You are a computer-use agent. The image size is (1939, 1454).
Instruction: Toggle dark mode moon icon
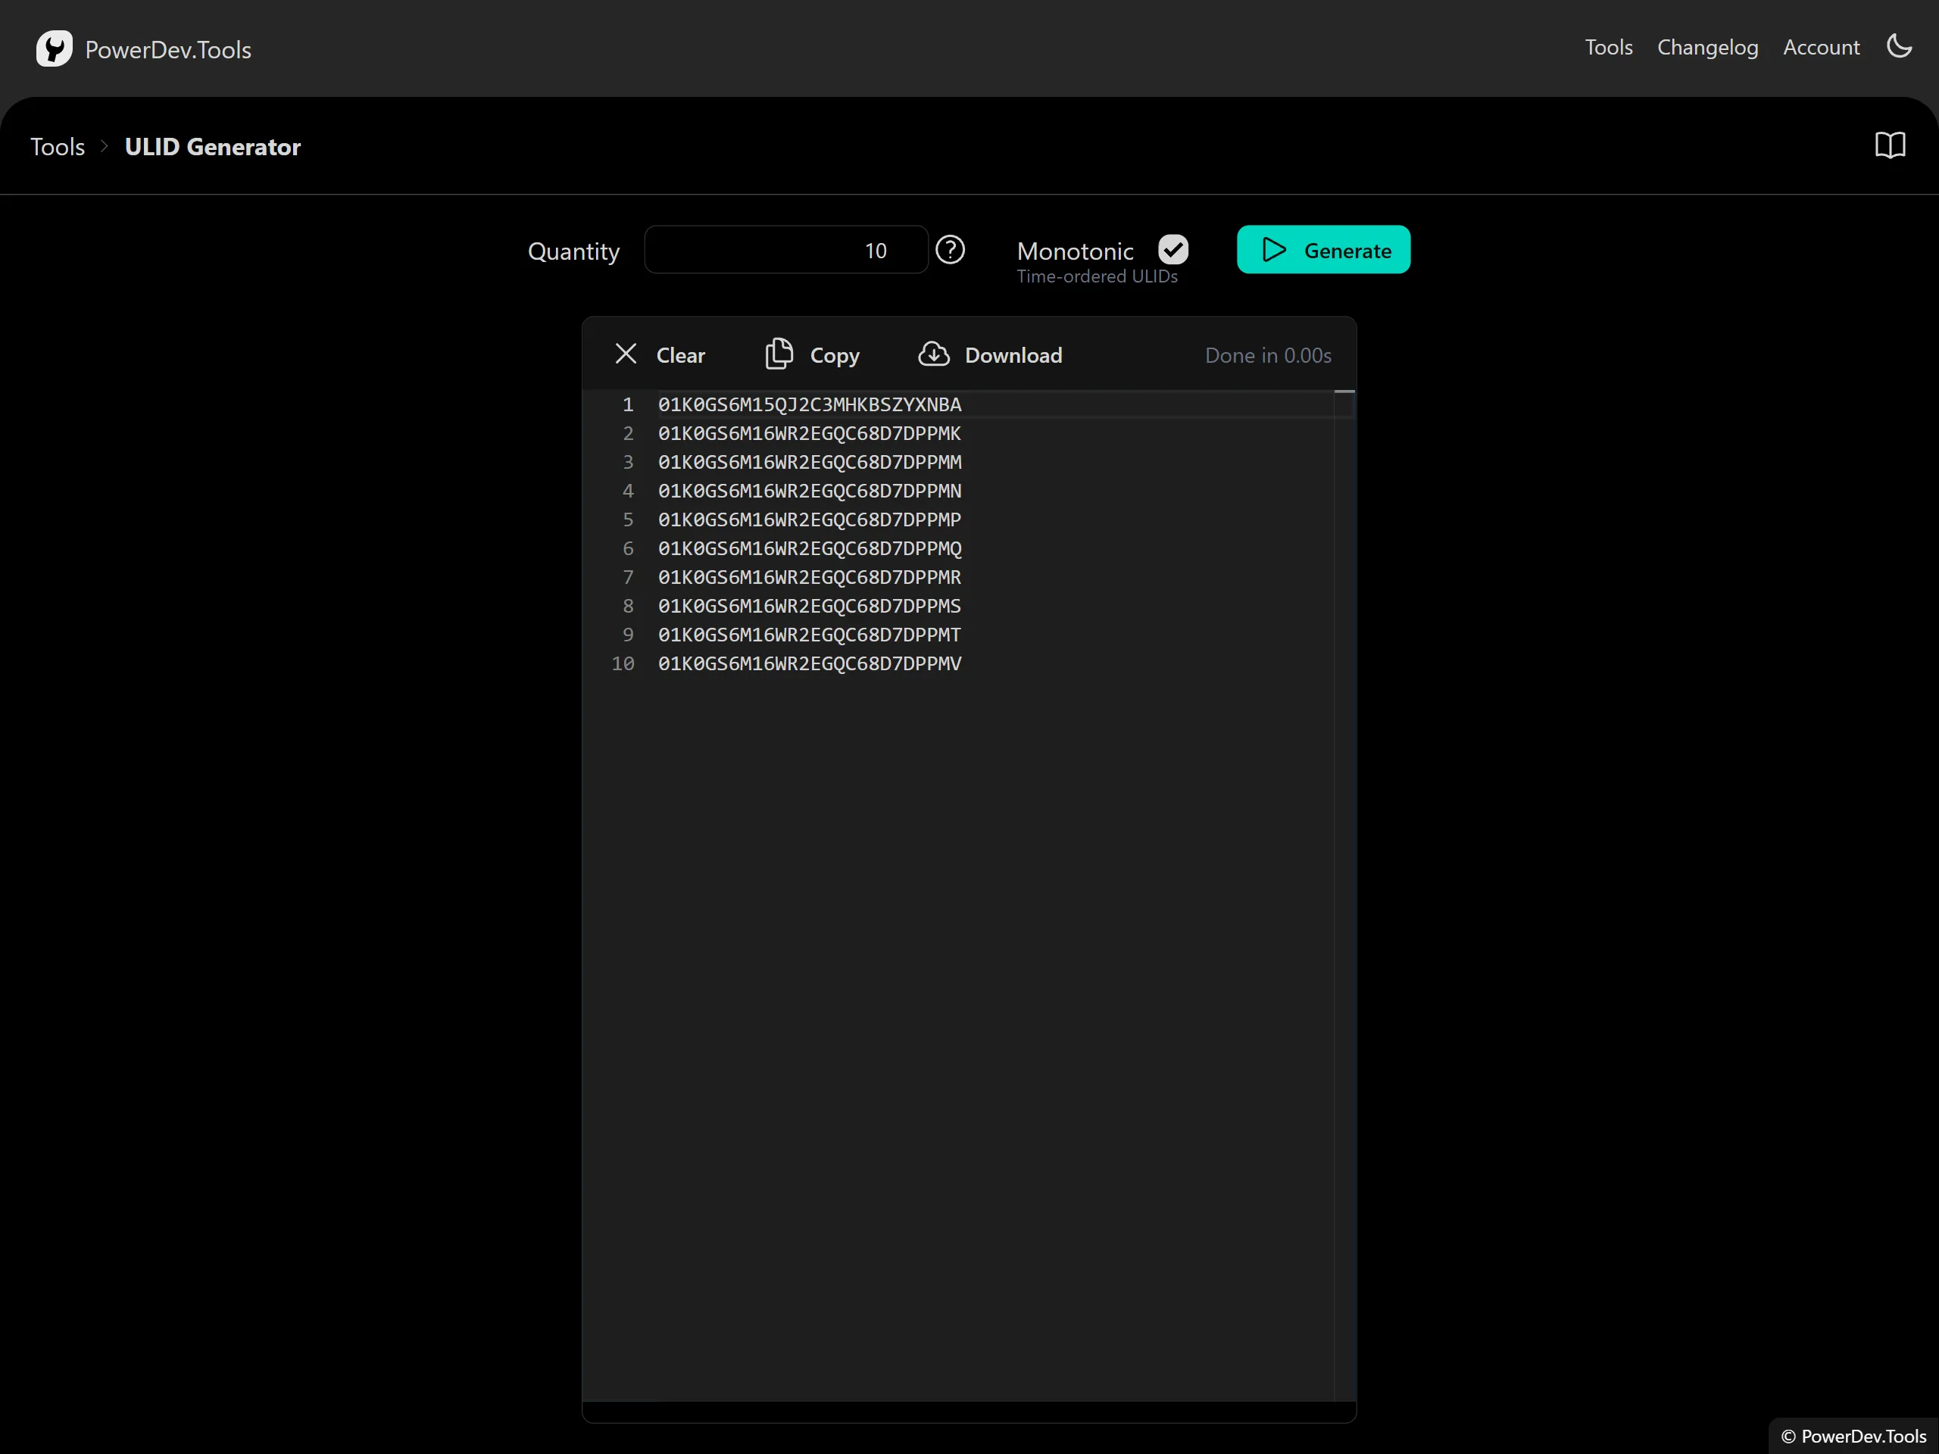click(1899, 46)
